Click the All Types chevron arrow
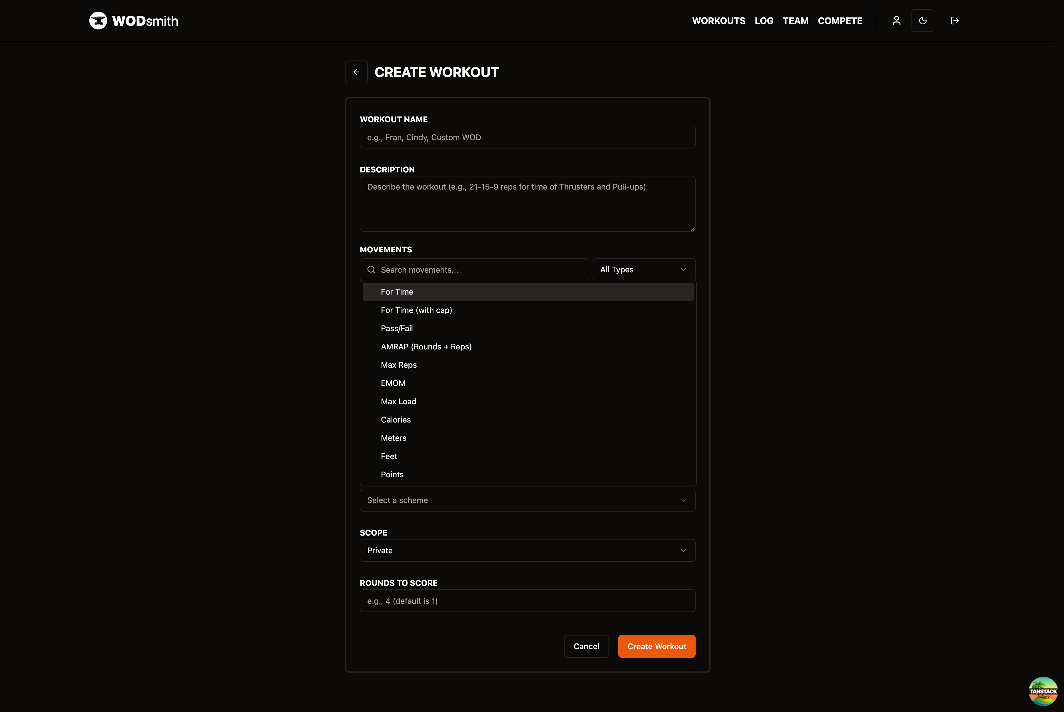The image size is (1064, 712). (683, 270)
